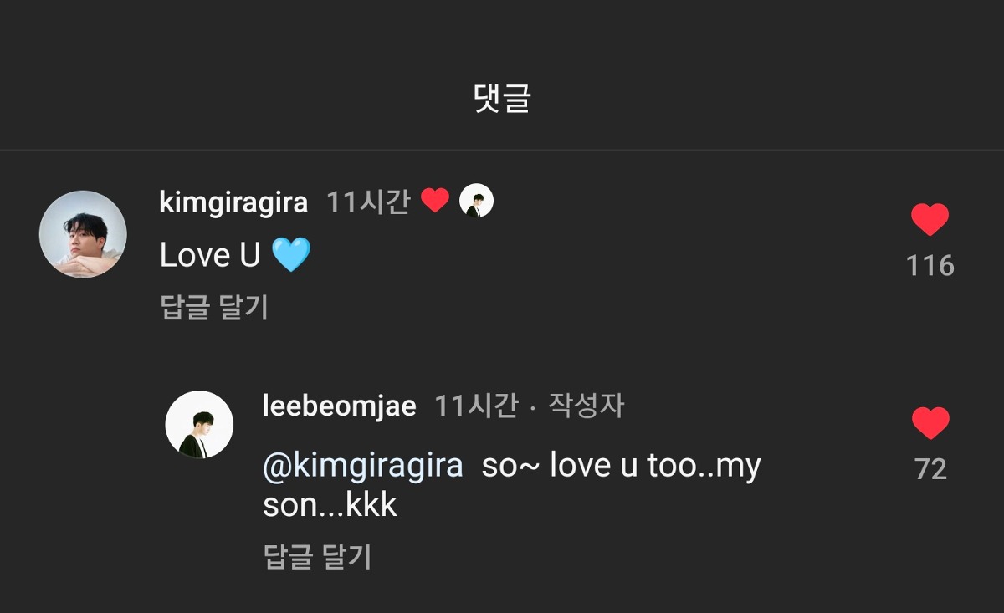The height and width of the screenshot is (613, 1004).
Task: Click the small red author-liked heart badge
Action: (x=434, y=201)
